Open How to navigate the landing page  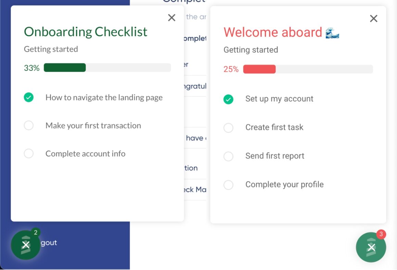[x=104, y=97]
